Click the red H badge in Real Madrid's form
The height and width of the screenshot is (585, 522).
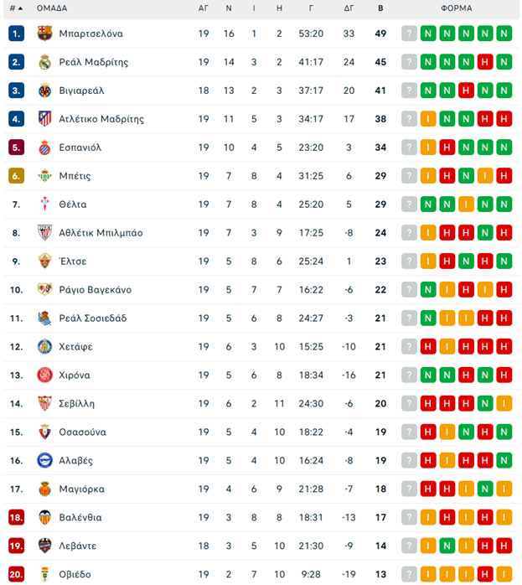click(485, 62)
